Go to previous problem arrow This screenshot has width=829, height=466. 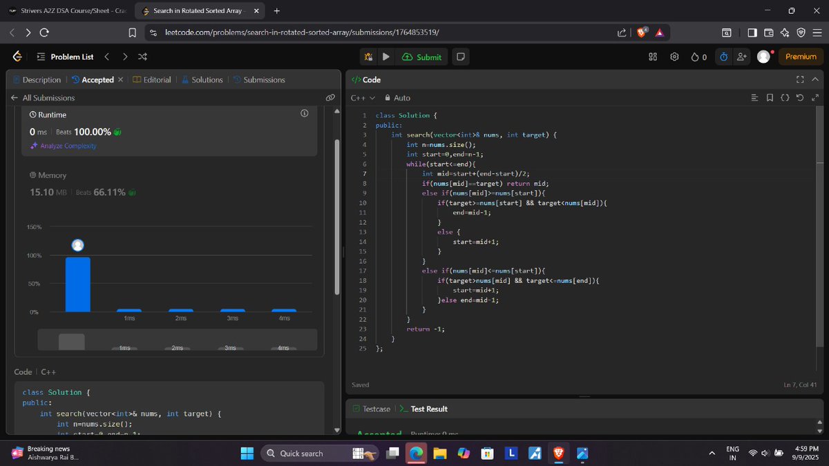click(x=106, y=57)
